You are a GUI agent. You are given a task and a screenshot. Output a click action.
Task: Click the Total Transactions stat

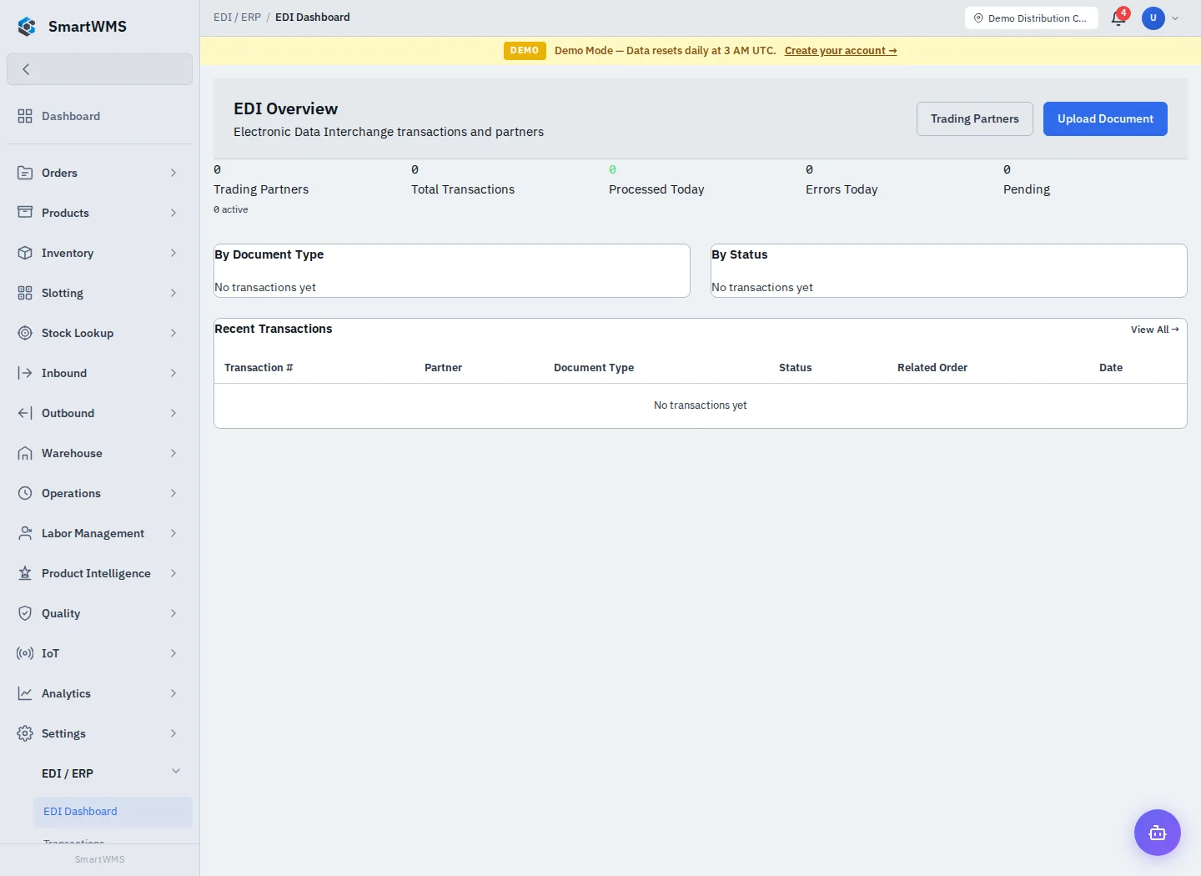[x=463, y=189]
